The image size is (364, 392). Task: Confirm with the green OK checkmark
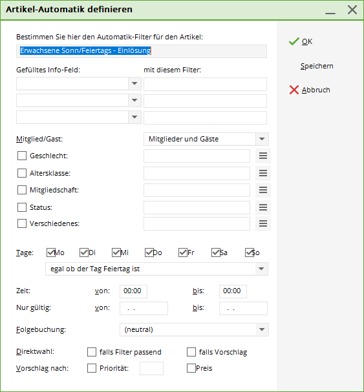(294, 41)
